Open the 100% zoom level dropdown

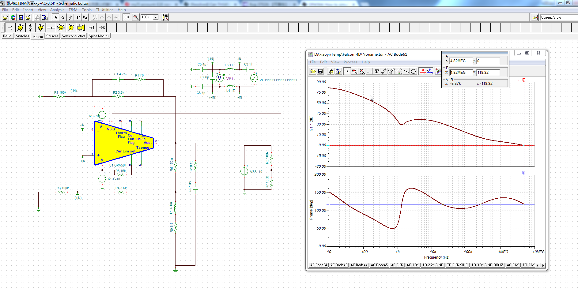(156, 17)
